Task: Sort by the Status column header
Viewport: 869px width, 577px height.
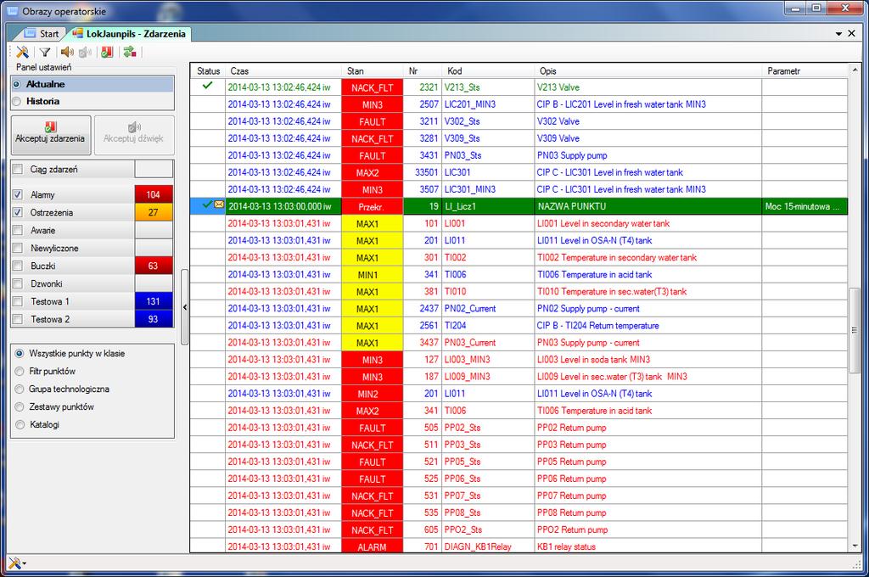Action: click(209, 71)
